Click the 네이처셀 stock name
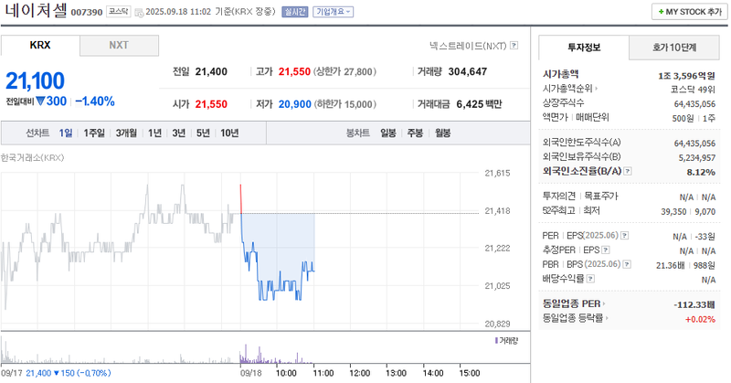This screenshot has width=731, height=383. coord(36,10)
